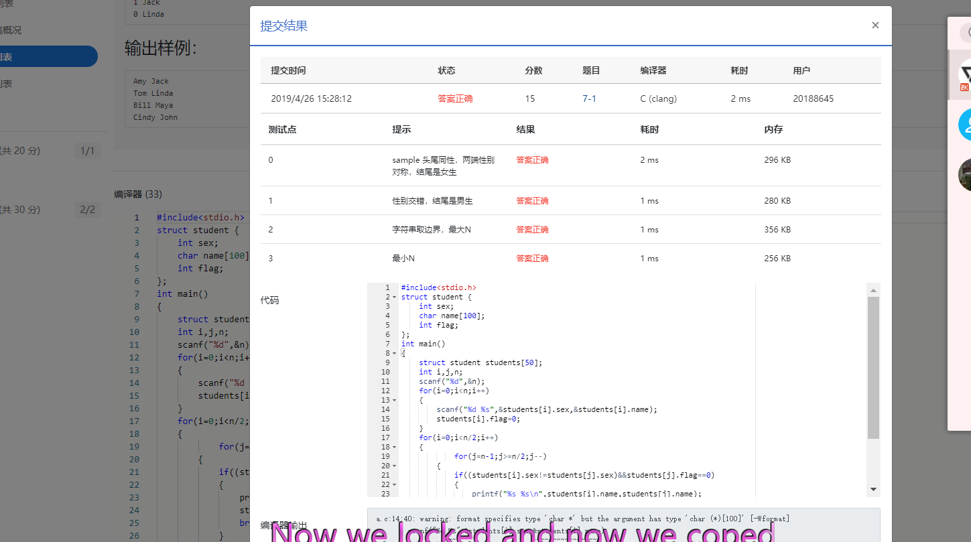The width and height of the screenshot is (971, 542).
Task: Click the 答案正确 result in the 最小N row
Action: click(532, 259)
